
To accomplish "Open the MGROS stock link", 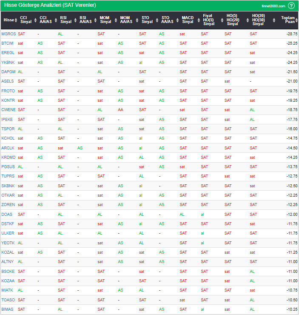I will click(x=8, y=34).
